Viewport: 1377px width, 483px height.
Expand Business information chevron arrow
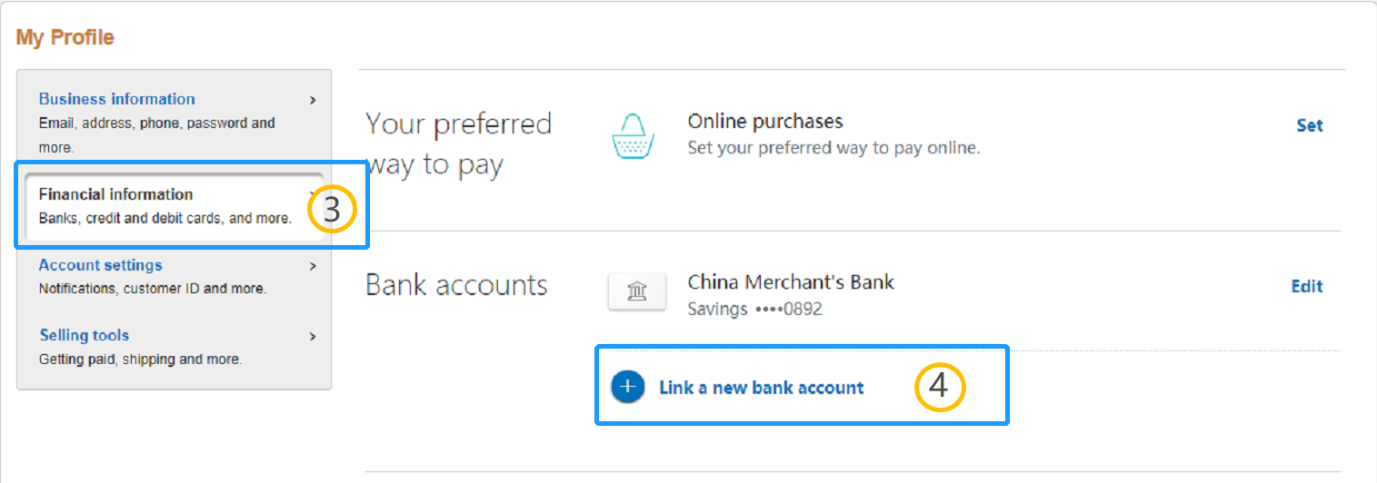click(x=313, y=100)
